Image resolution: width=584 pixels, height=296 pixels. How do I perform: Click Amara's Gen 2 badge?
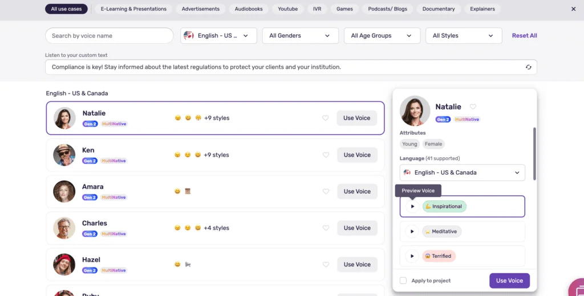click(x=90, y=198)
